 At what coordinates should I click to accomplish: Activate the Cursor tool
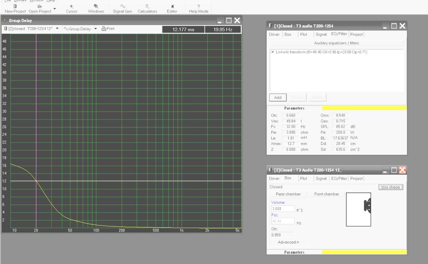pos(71,9)
